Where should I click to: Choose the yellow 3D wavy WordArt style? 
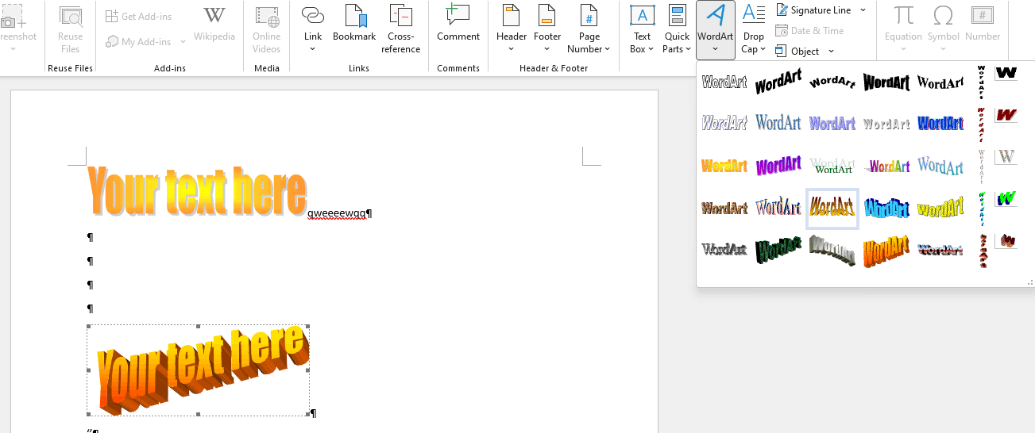(940, 209)
